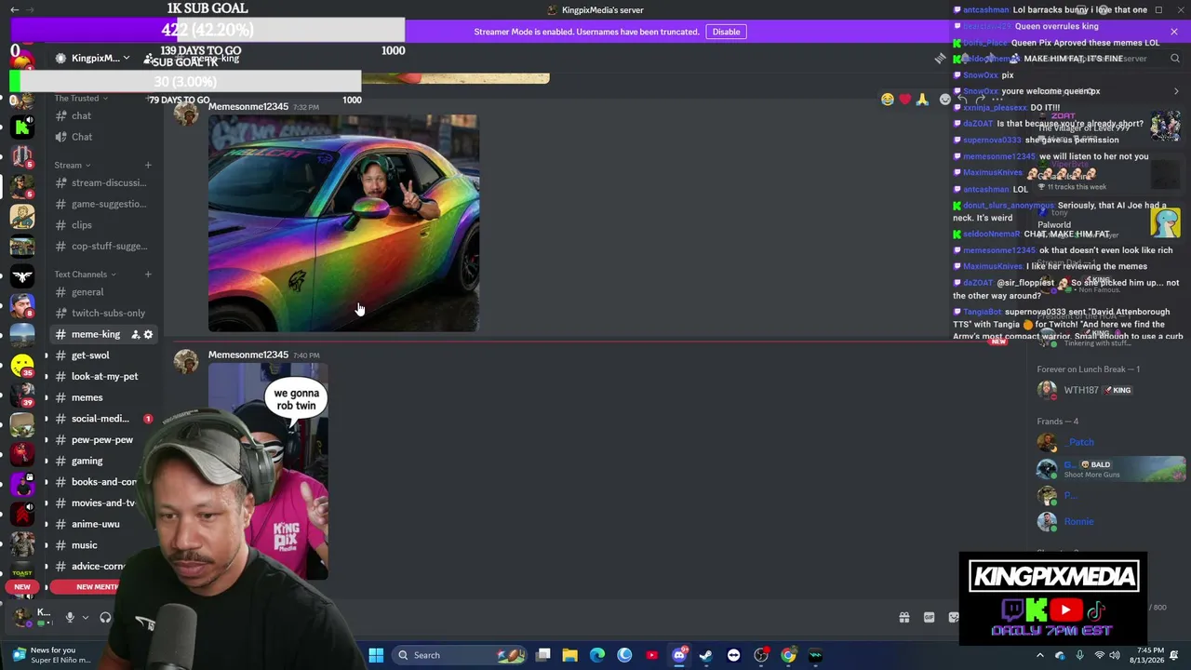1191x670 pixels.
Task: Open microphone input options arrow
Action: point(86,618)
